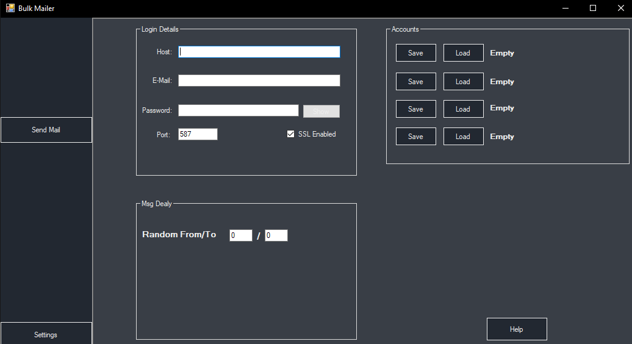Click the Login Details group title
Image resolution: width=632 pixels, height=344 pixels.
click(x=160, y=29)
